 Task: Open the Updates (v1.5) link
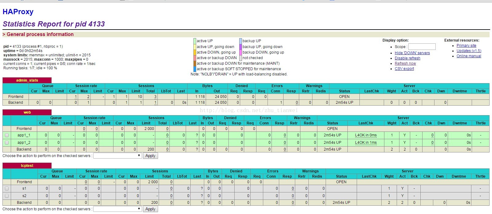point(469,51)
